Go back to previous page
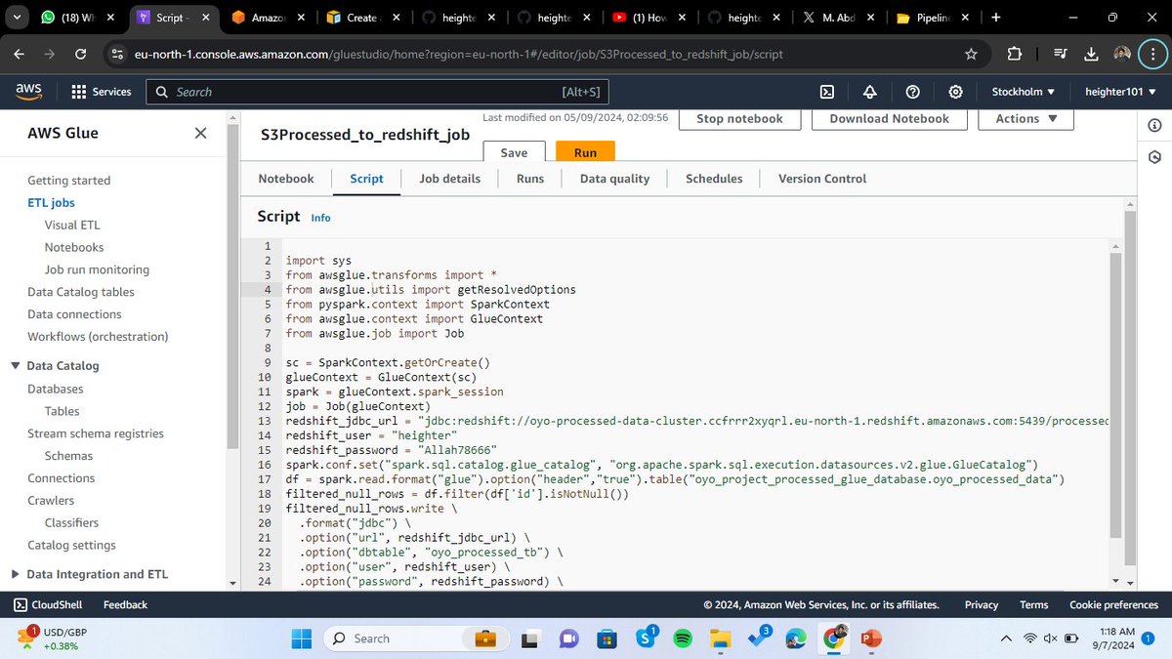 pos(20,55)
